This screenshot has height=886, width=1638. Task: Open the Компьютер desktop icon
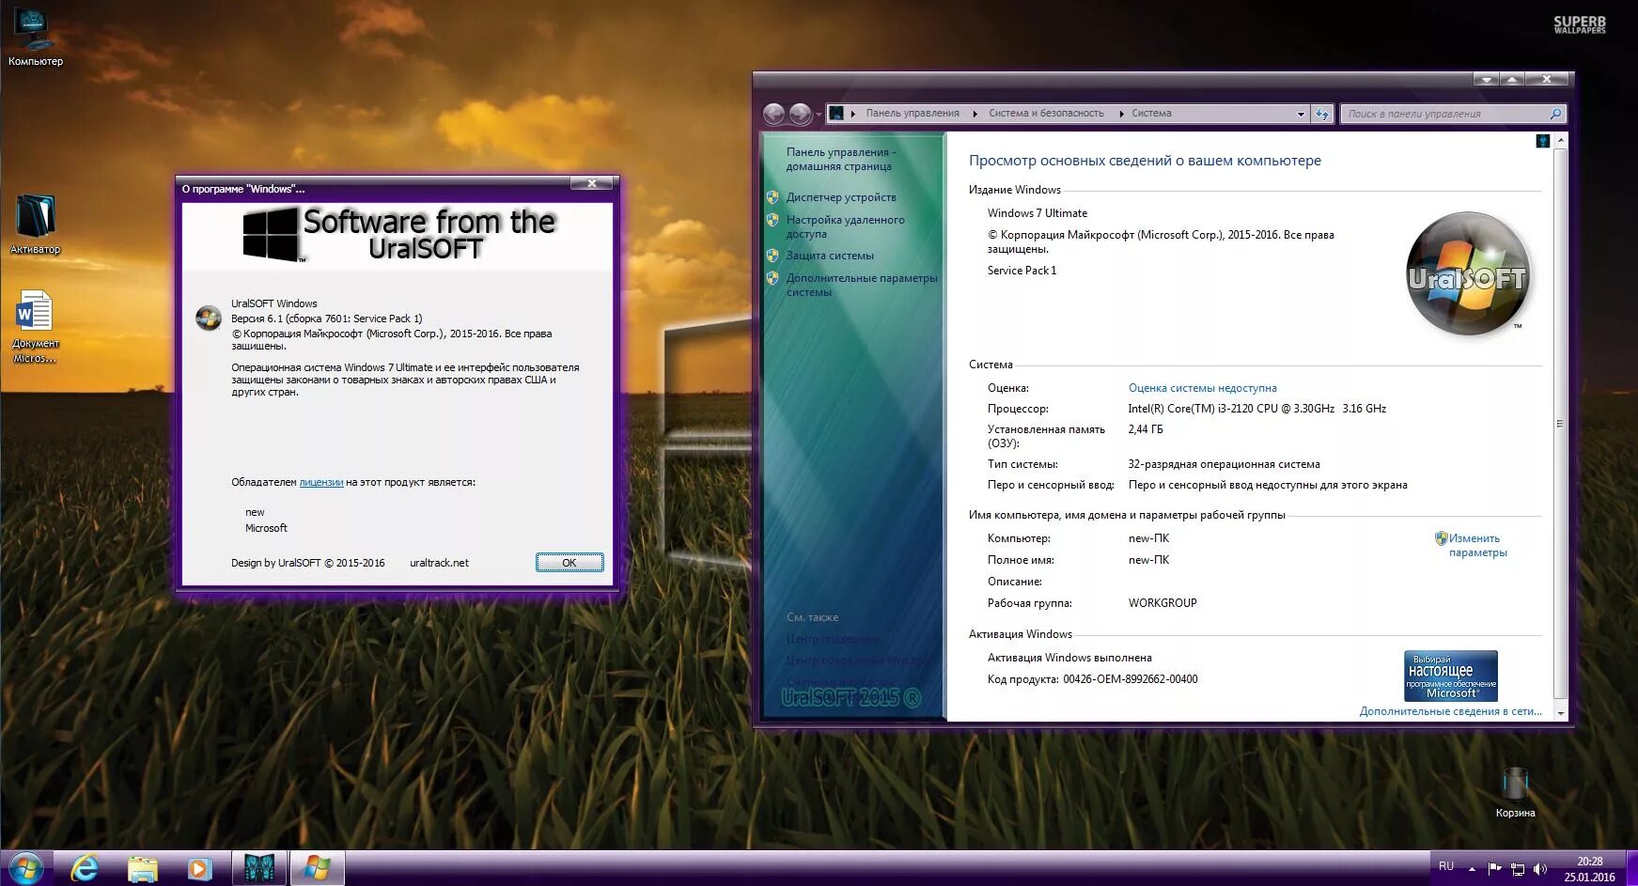35,36
